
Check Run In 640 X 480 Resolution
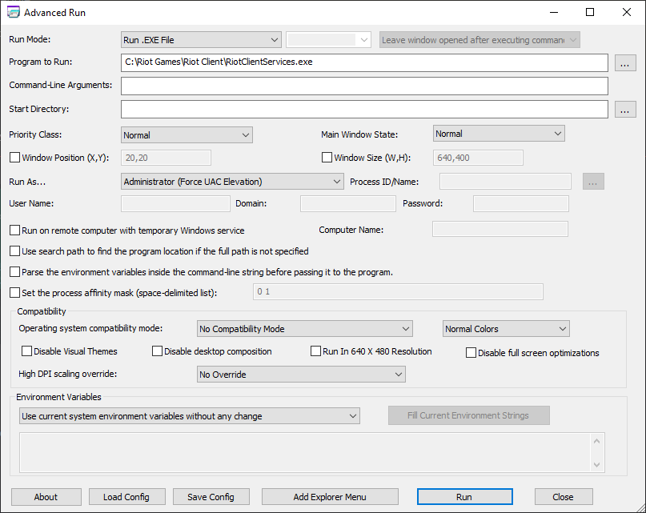[x=316, y=351]
